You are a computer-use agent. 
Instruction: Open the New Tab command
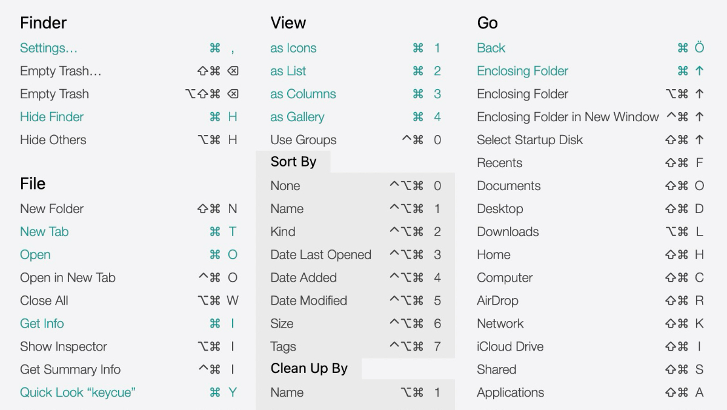[x=44, y=232]
